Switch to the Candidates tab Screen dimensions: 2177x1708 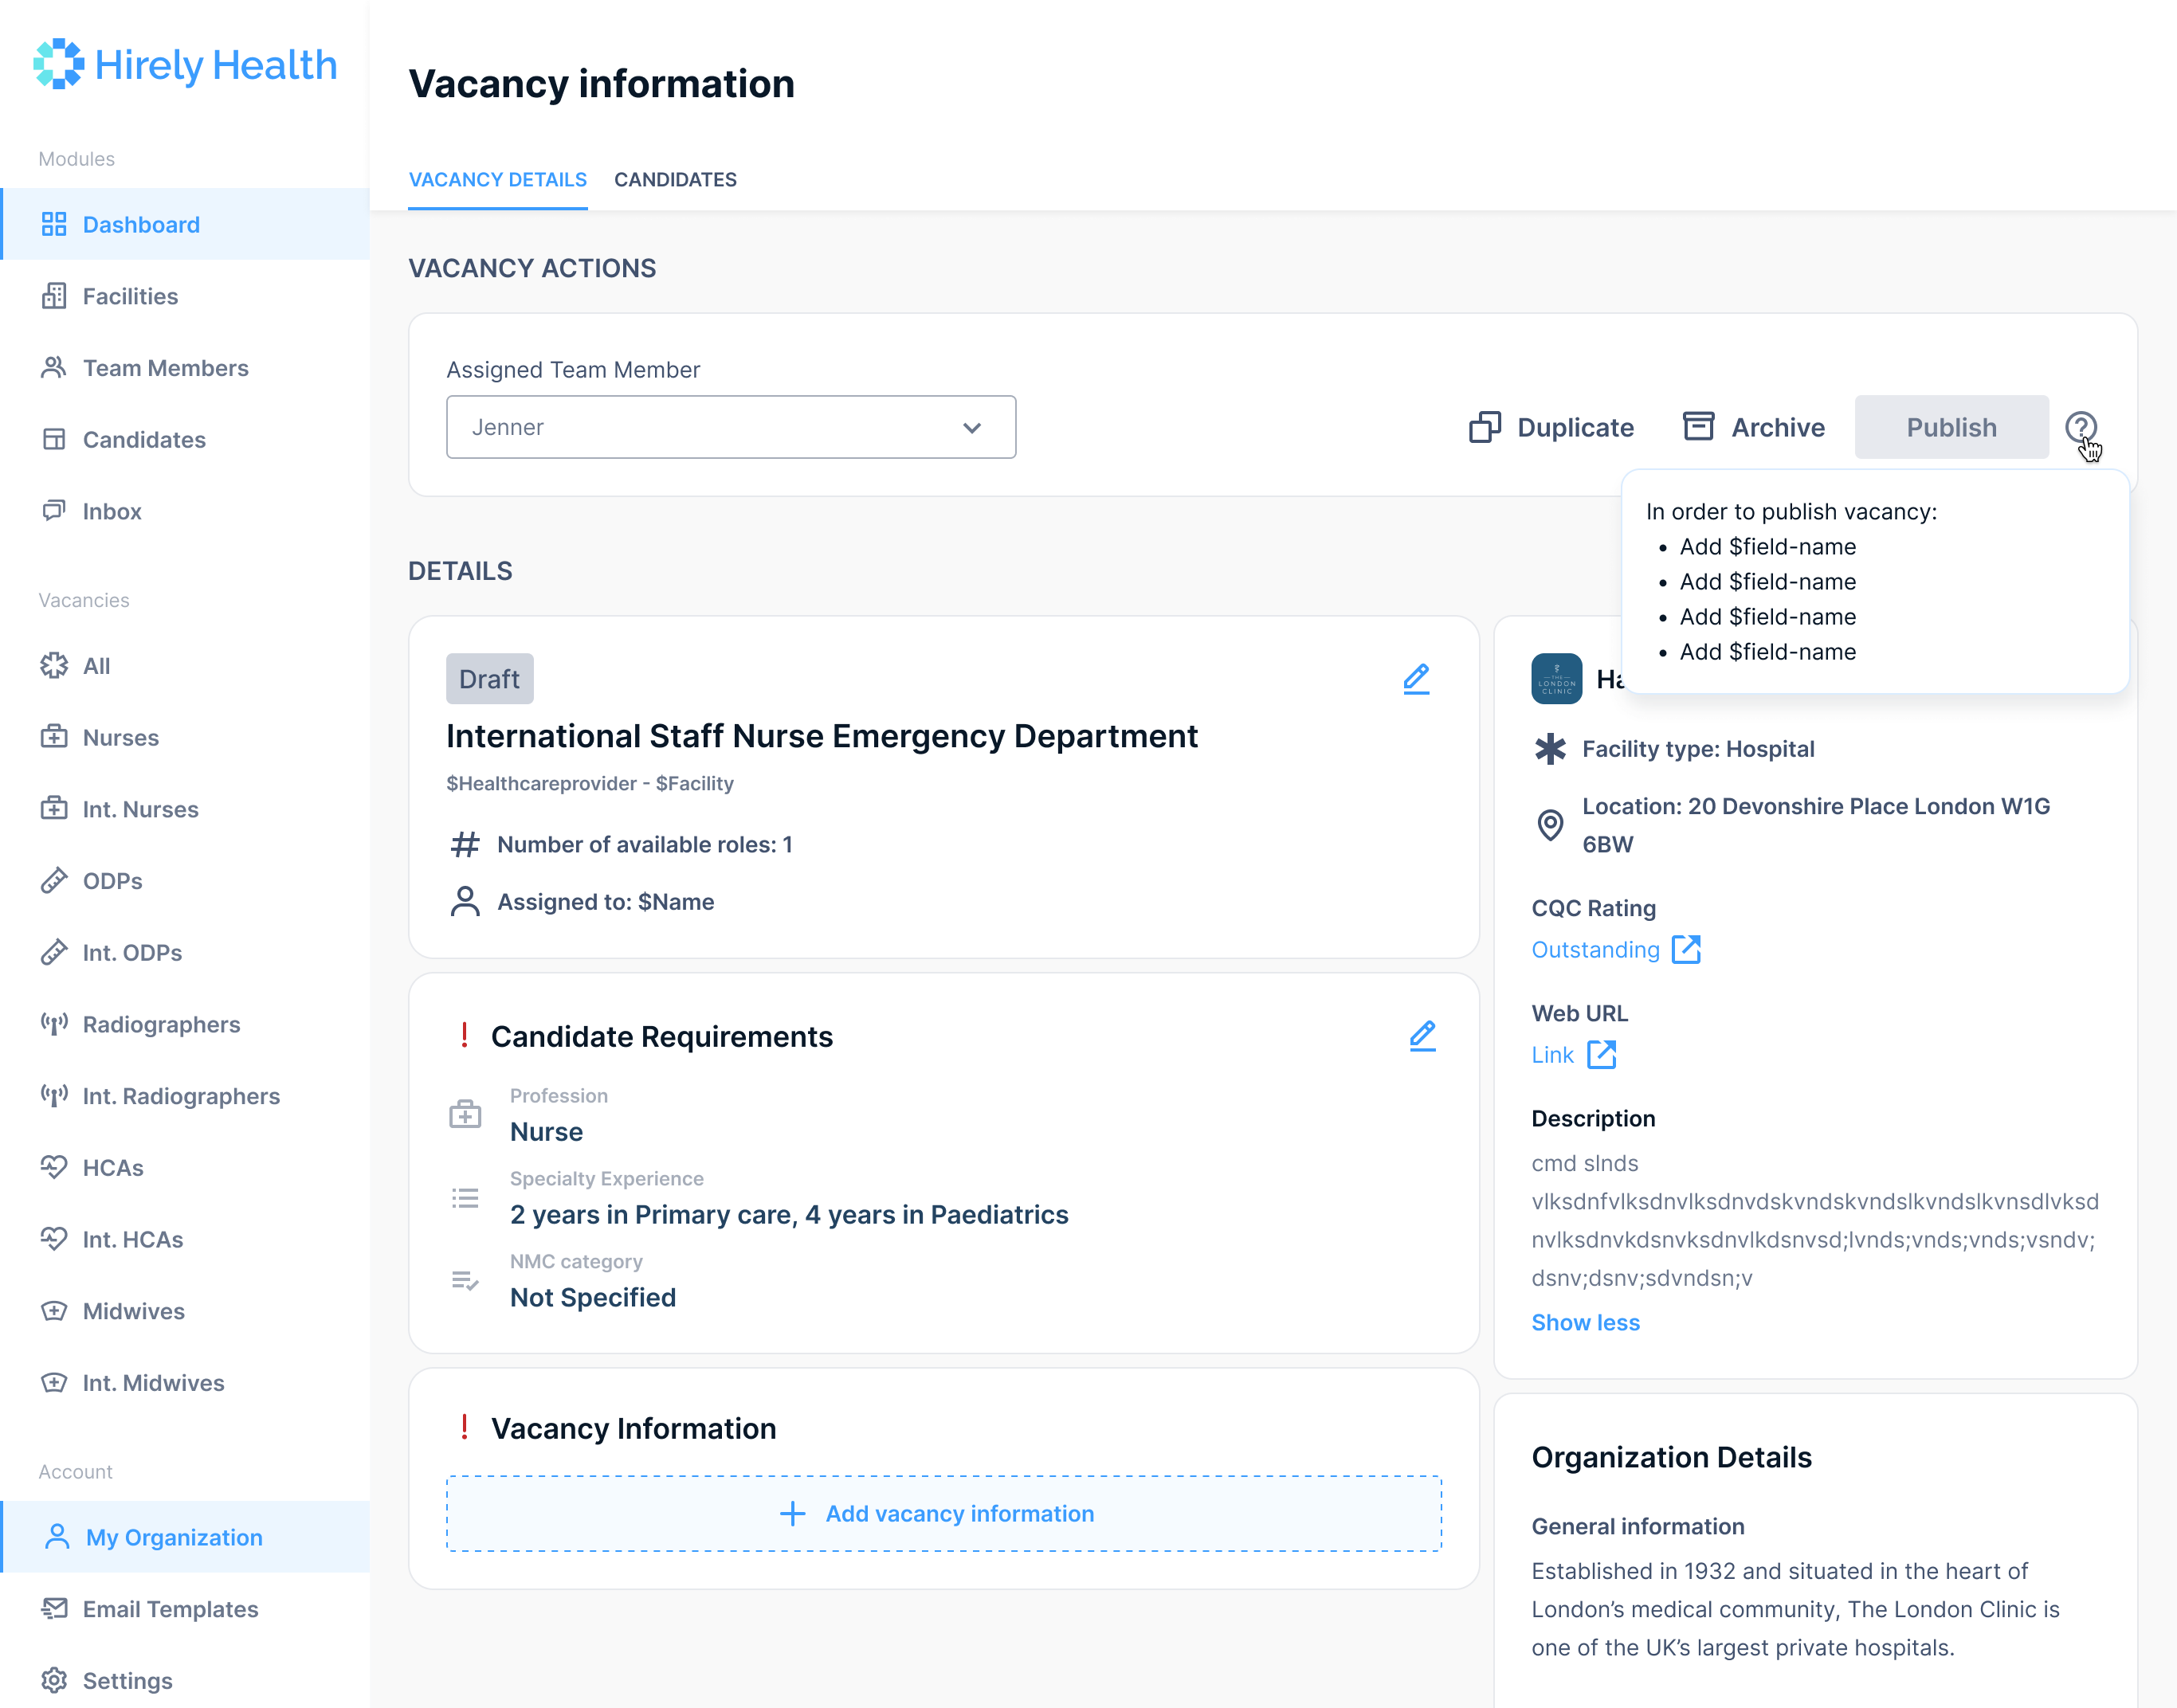click(x=675, y=180)
